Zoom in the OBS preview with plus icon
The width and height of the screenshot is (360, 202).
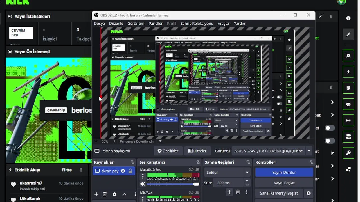(x=114, y=141)
